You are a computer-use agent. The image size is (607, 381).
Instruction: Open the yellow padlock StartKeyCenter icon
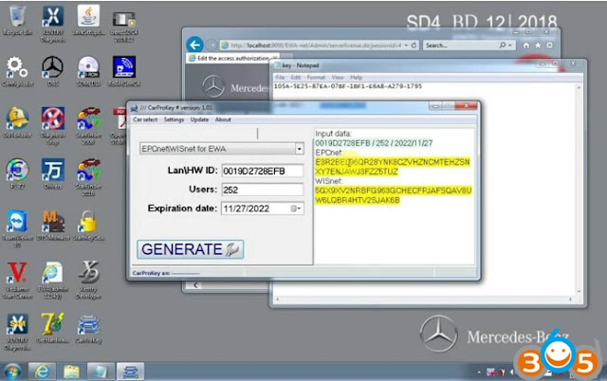tap(88, 226)
